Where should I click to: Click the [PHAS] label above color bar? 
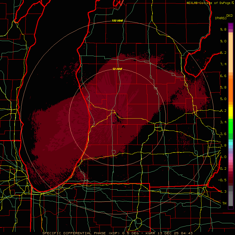click(221, 18)
